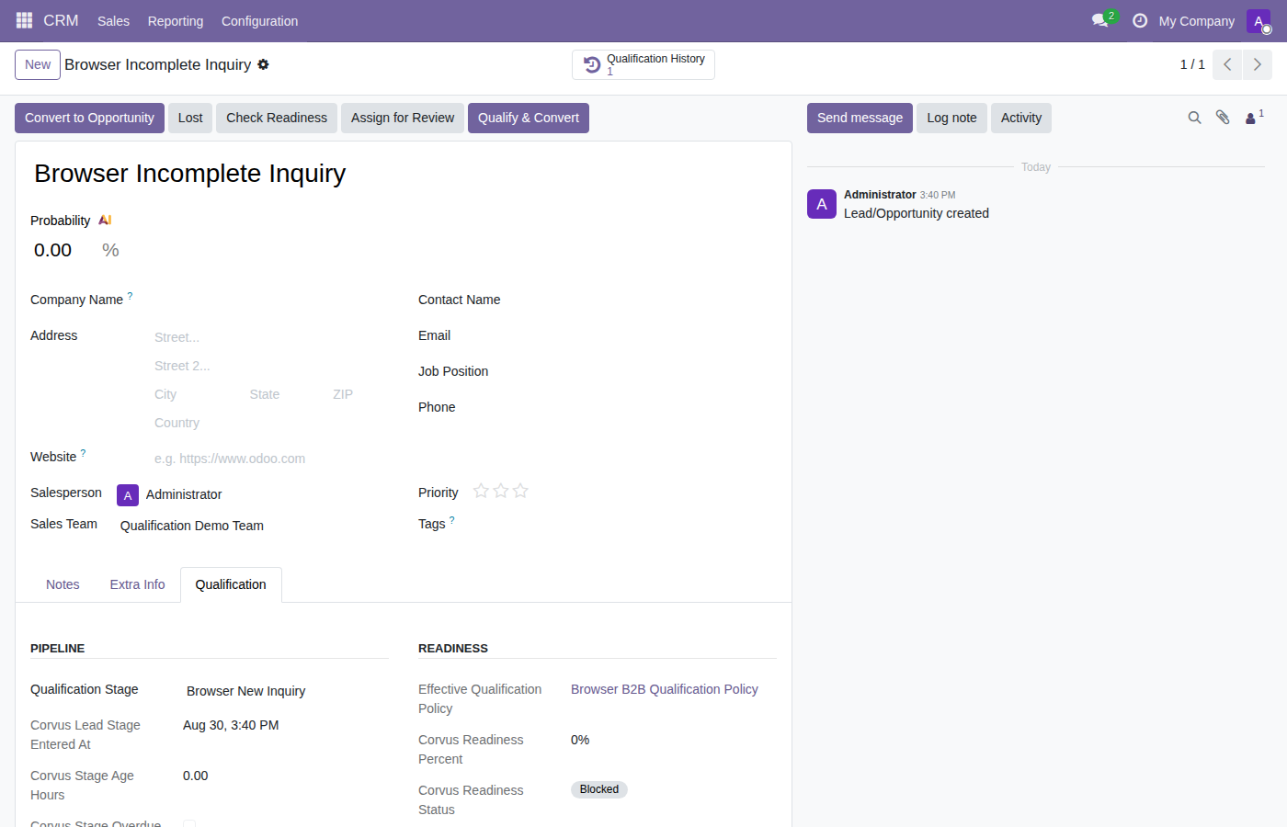Open the Reporting menu
The width and height of the screenshot is (1287, 827).
[176, 21]
